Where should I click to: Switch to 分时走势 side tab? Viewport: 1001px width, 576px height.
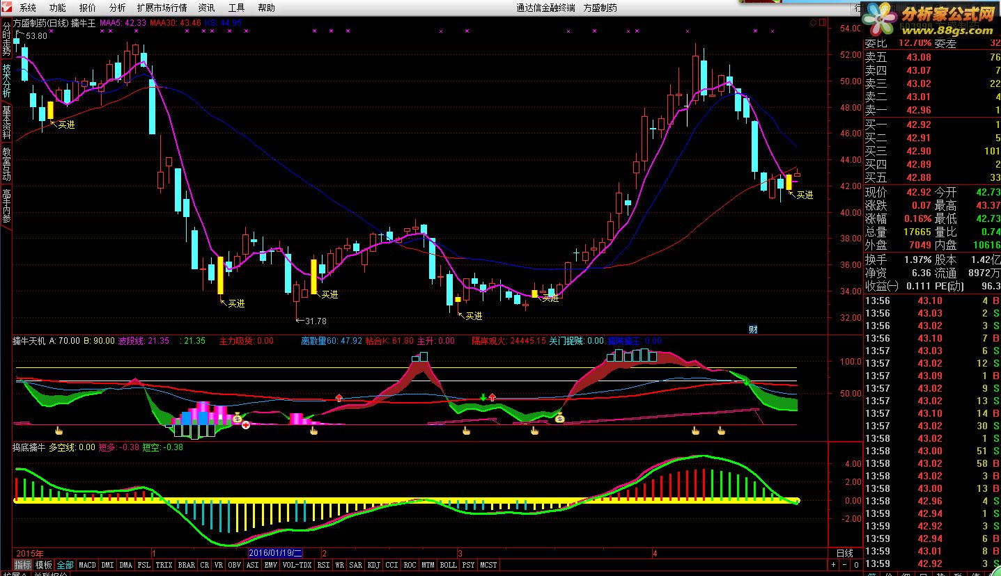coord(6,38)
